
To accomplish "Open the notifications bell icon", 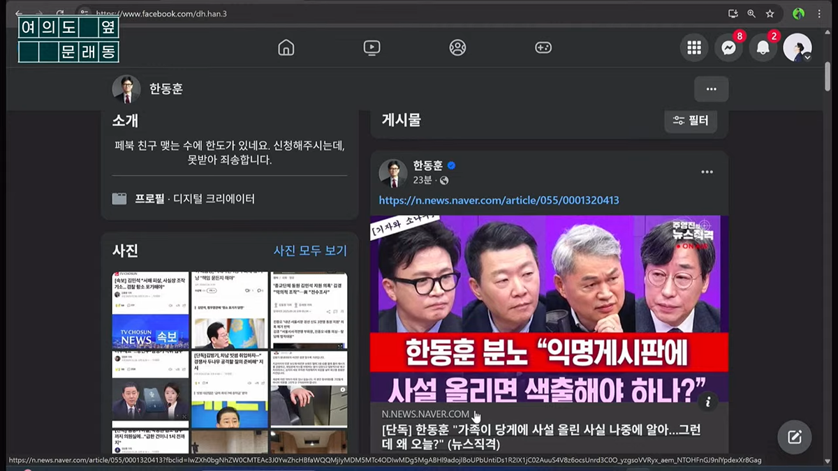I will [x=763, y=47].
